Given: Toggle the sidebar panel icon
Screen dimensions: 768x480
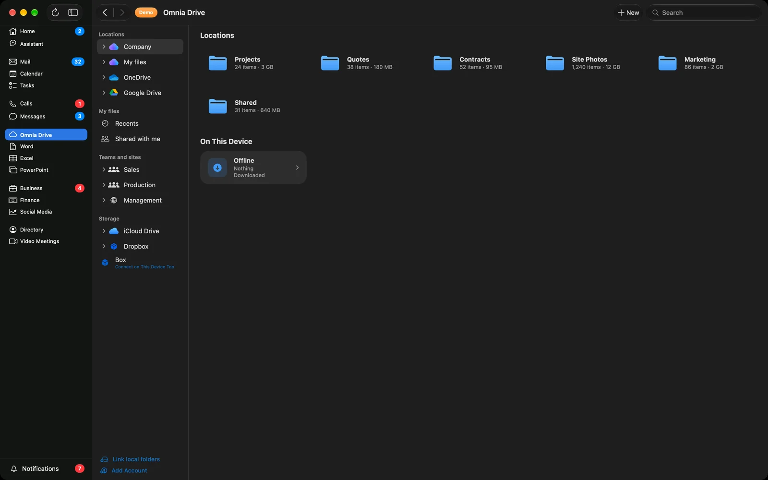Looking at the screenshot, I should 73,12.
